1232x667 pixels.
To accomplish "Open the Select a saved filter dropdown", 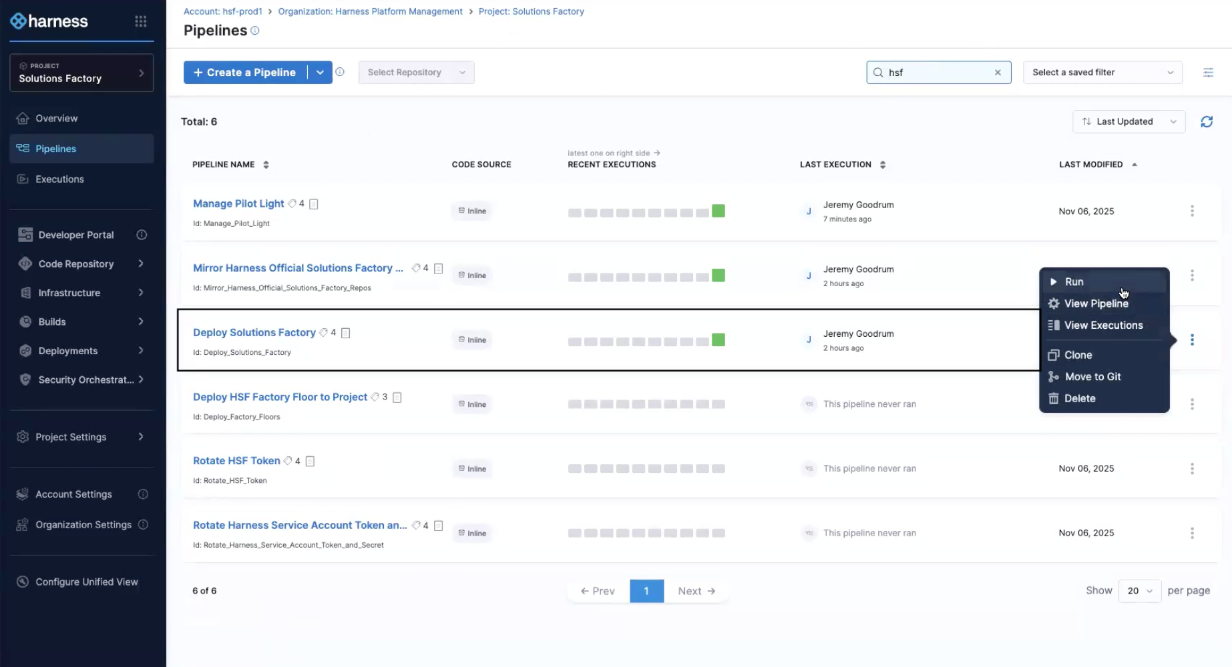I will click(x=1102, y=72).
